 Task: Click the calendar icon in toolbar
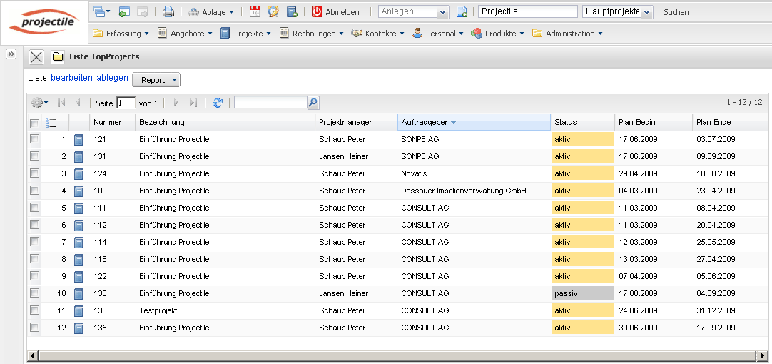[255, 11]
